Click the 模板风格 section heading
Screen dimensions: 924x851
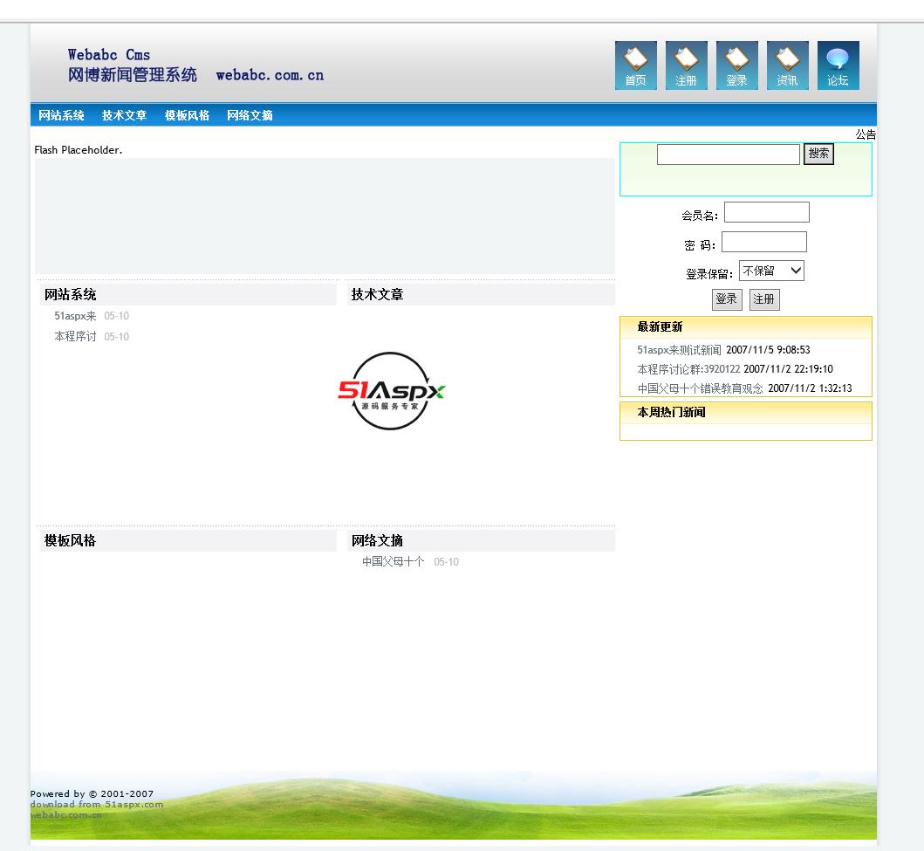[70, 541]
